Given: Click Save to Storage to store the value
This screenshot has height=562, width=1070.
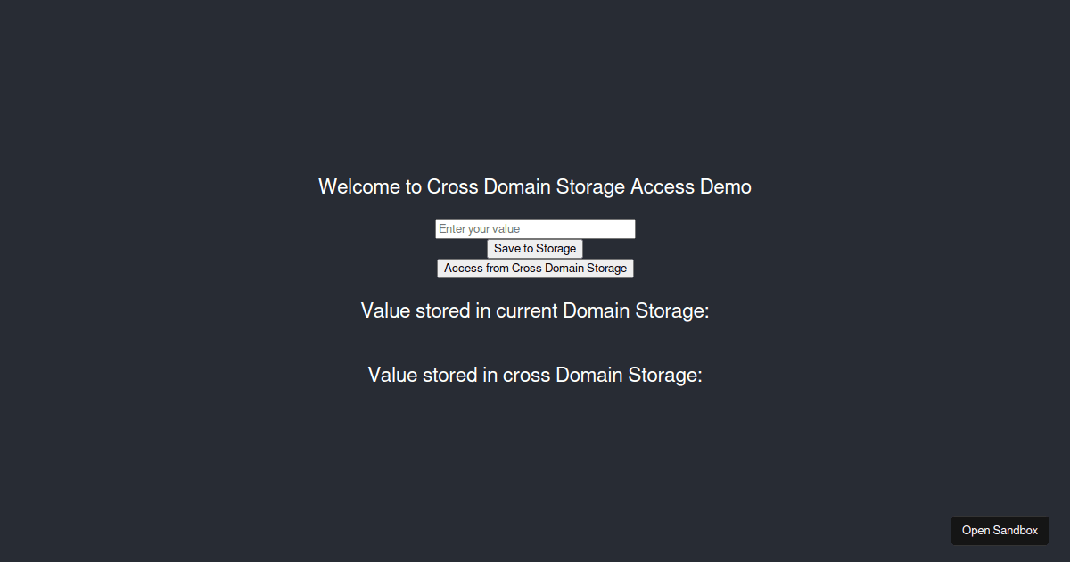Looking at the screenshot, I should point(534,248).
